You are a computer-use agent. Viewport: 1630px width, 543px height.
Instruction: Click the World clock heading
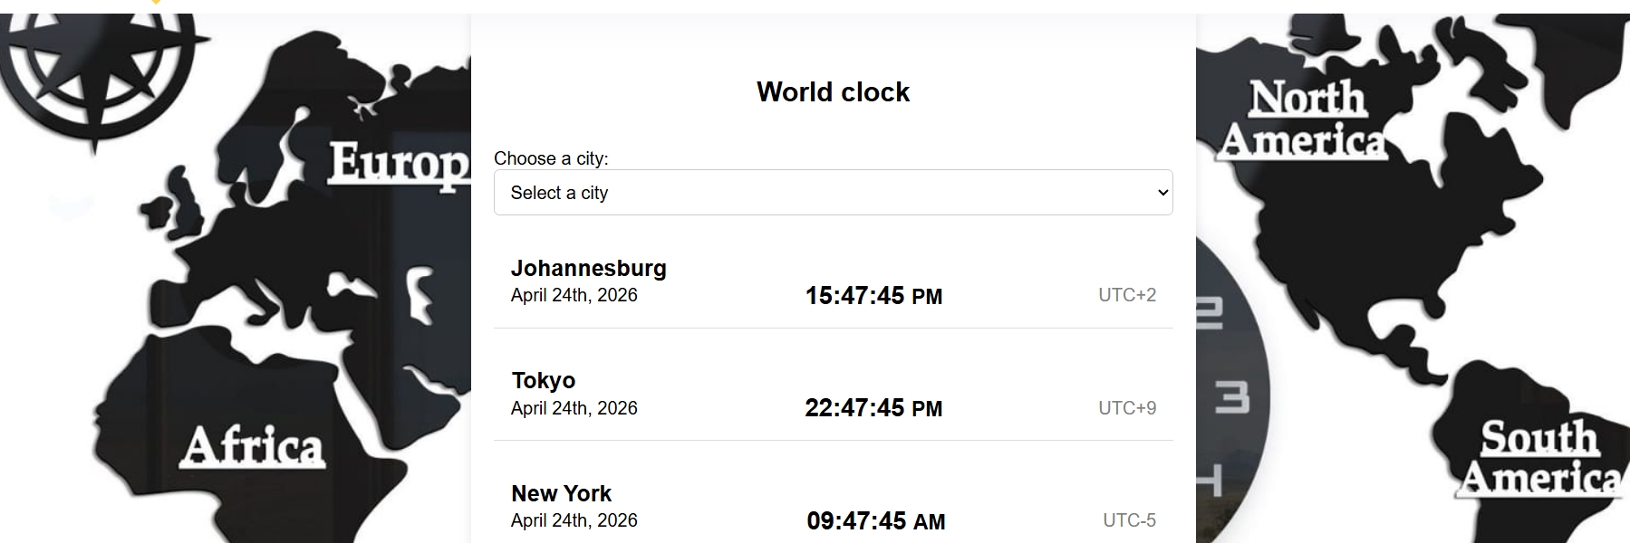click(833, 91)
